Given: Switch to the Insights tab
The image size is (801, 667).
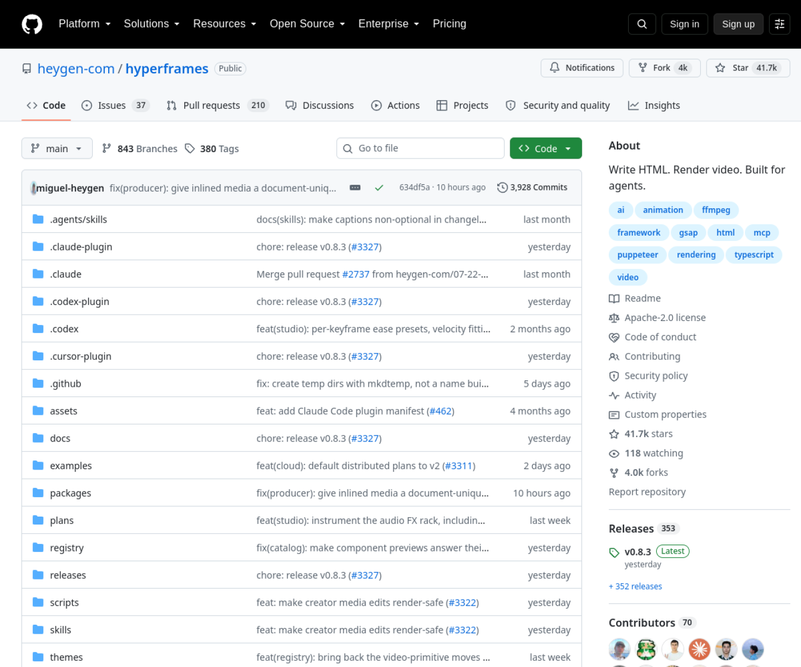Looking at the screenshot, I should coord(654,105).
